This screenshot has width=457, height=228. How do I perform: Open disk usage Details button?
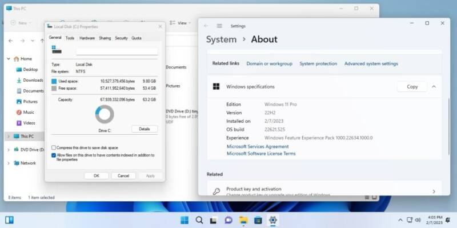coord(145,129)
